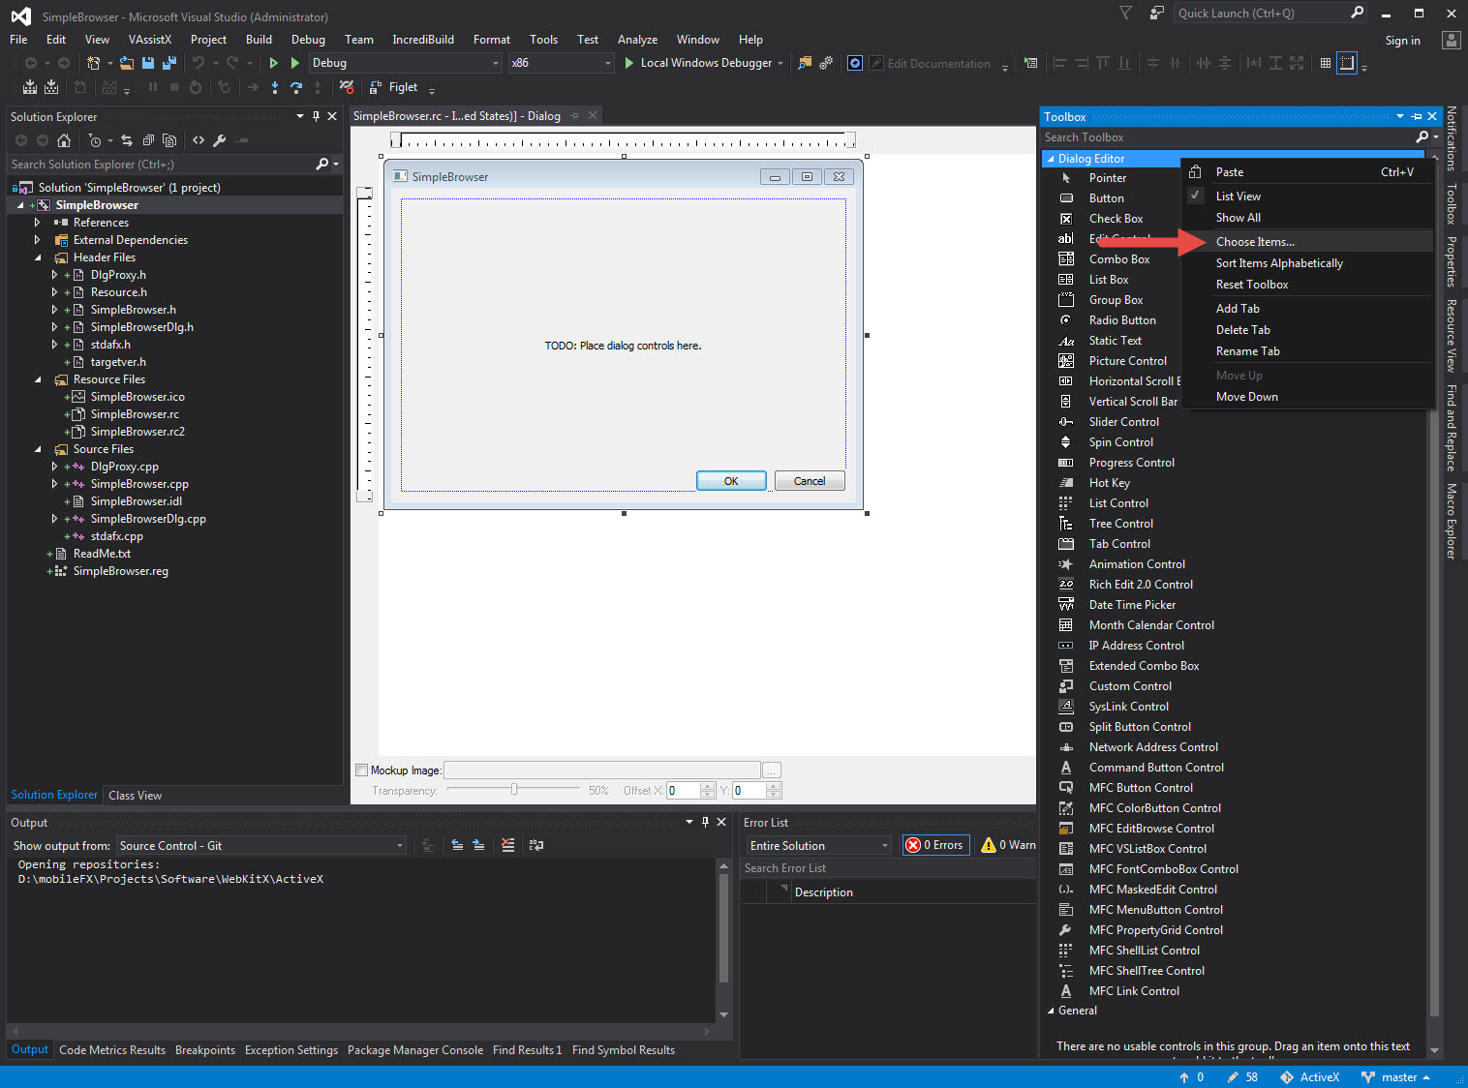The height and width of the screenshot is (1088, 1468).
Task: Click the Transparency slider handle
Action: tap(514, 790)
